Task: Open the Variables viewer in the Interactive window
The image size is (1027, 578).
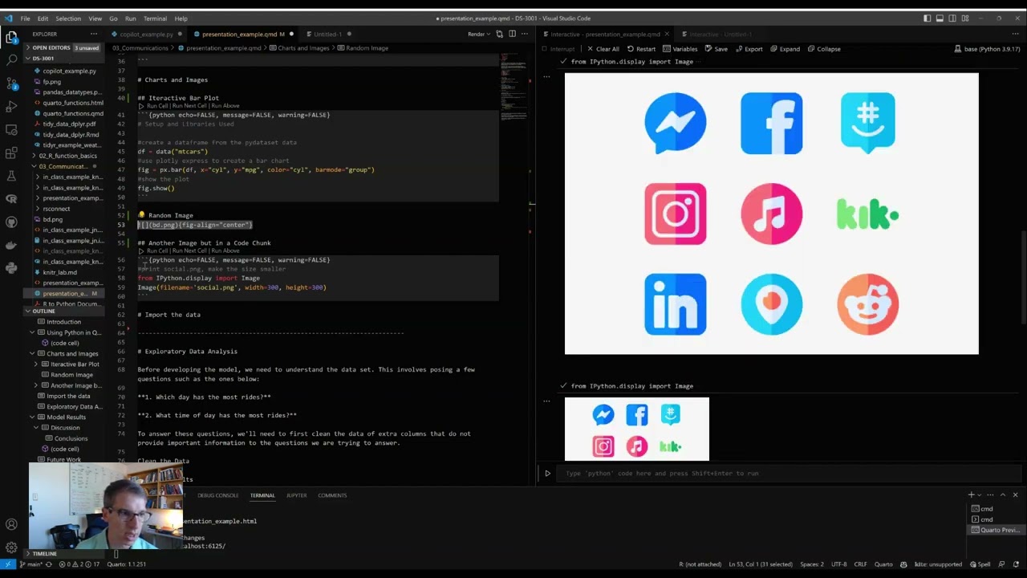Action: tap(680, 49)
